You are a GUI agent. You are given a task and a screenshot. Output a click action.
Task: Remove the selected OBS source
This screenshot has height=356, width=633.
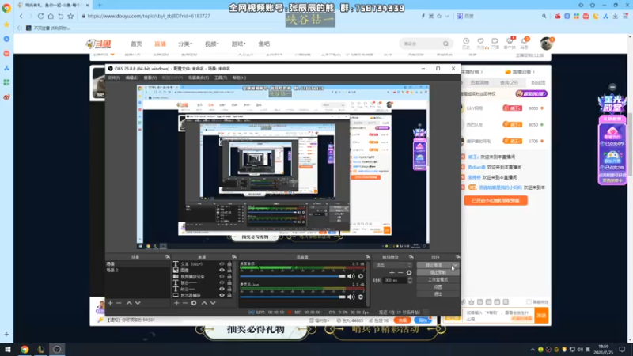click(x=185, y=303)
